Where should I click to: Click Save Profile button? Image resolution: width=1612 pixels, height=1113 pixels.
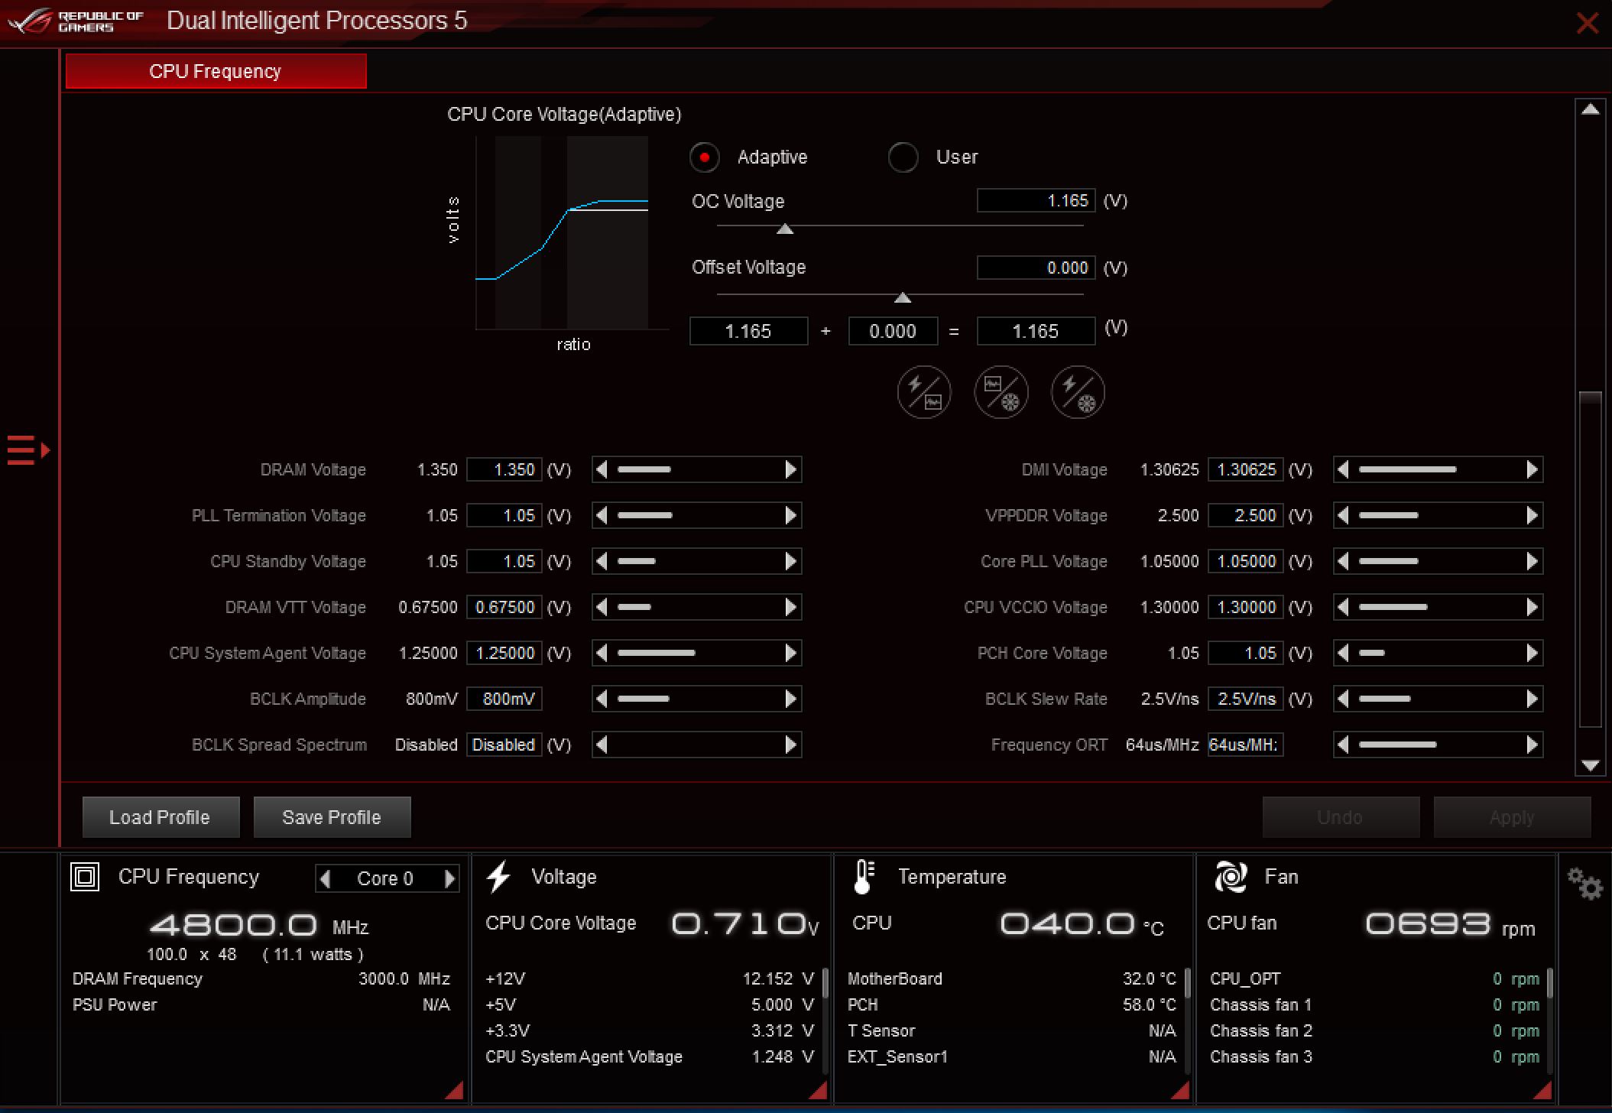tap(332, 817)
